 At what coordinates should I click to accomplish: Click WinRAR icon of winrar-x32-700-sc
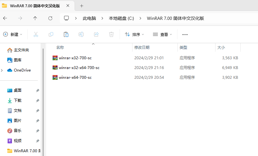pyautogui.click(x=55, y=58)
